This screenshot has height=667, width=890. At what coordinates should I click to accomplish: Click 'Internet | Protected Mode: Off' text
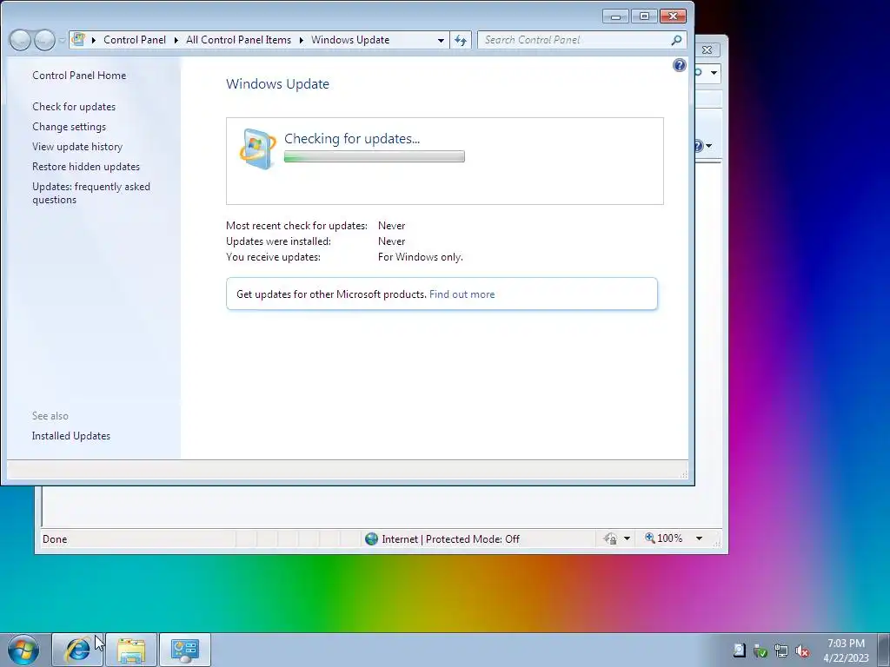(451, 539)
